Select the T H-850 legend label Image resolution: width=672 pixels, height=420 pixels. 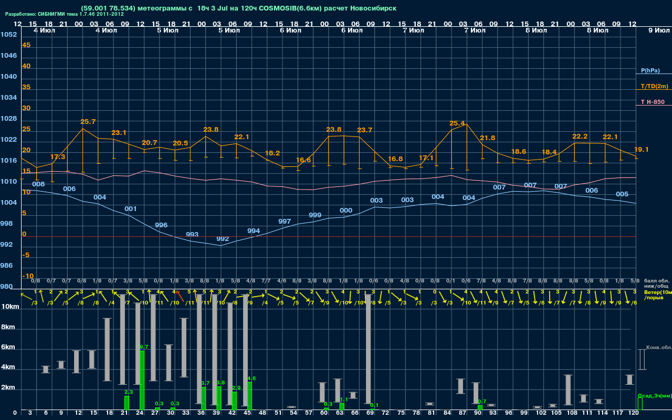(654, 102)
